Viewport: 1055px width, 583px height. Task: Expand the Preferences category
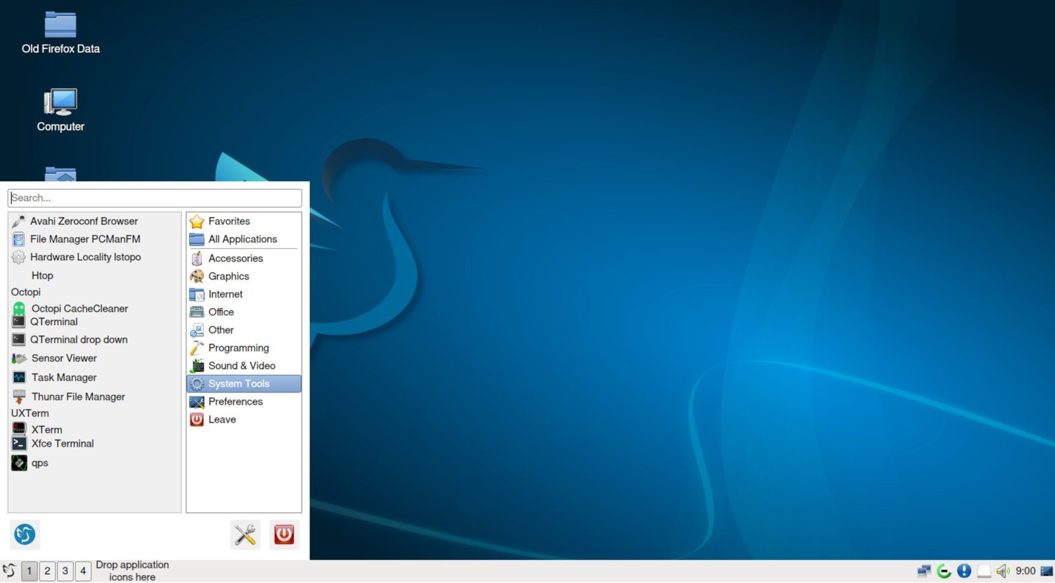coord(235,402)
